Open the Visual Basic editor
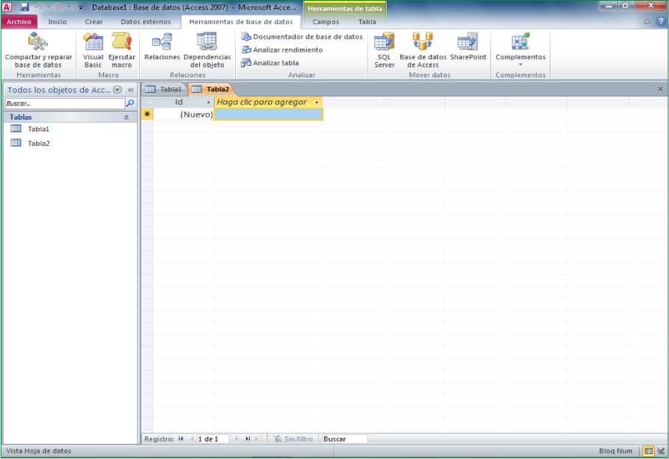669x459 pixels. (93, 50)
